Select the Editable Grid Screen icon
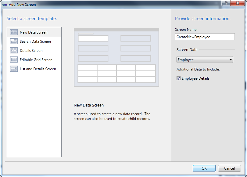The height and width of the screenshot is (177, 247). [x=14, y=59]
